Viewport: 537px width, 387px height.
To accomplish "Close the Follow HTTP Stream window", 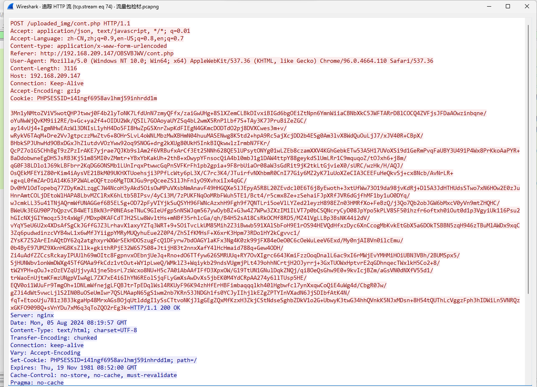I will tap(527, 6).
